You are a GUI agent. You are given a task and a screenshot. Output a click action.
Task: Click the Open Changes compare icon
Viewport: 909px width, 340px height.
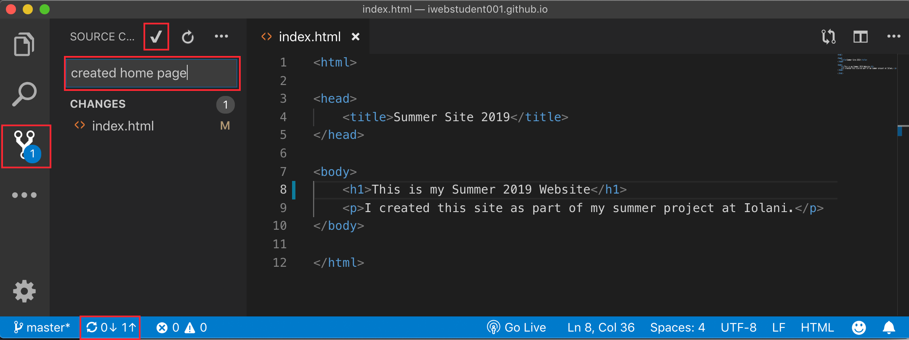tap(828, 37)
